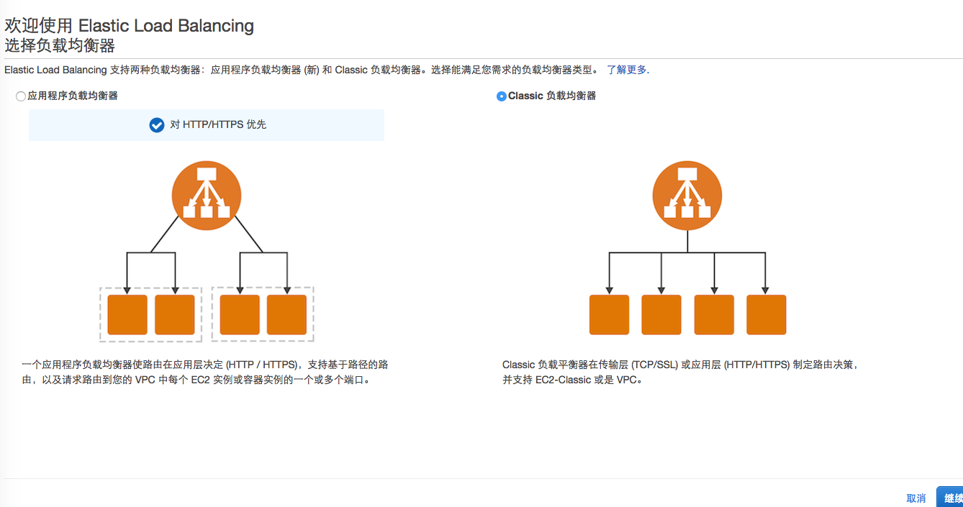Click the 选择负载均衡器 subheading
Image resolution: width=963 pixels, height=507 pixels.
click(x=60, y=46)
